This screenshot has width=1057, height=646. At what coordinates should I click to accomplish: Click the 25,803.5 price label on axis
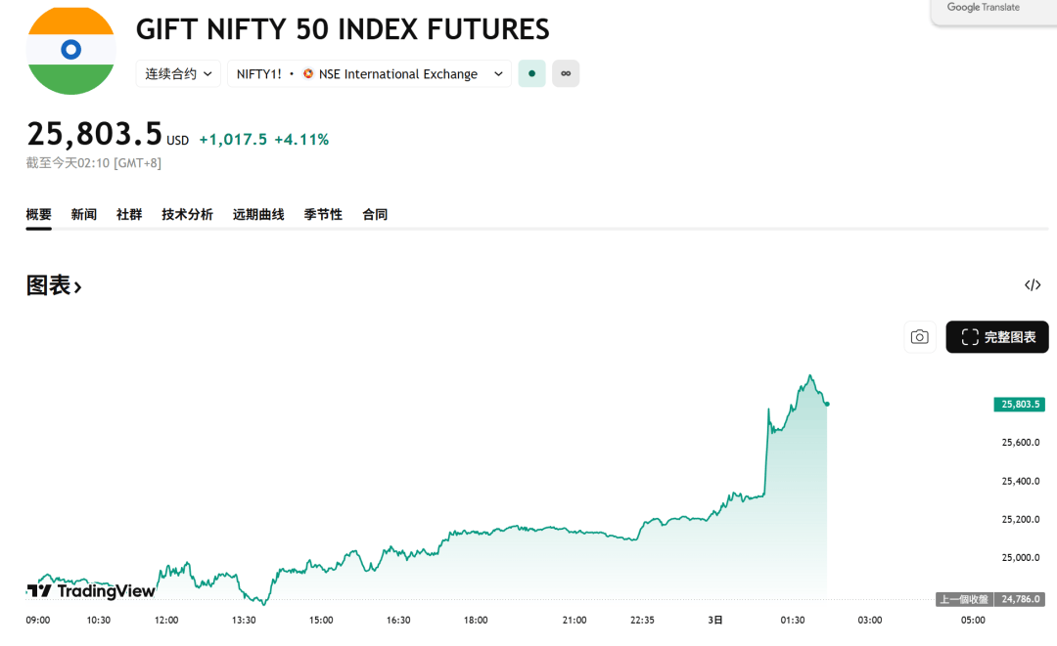(1019, 405)
